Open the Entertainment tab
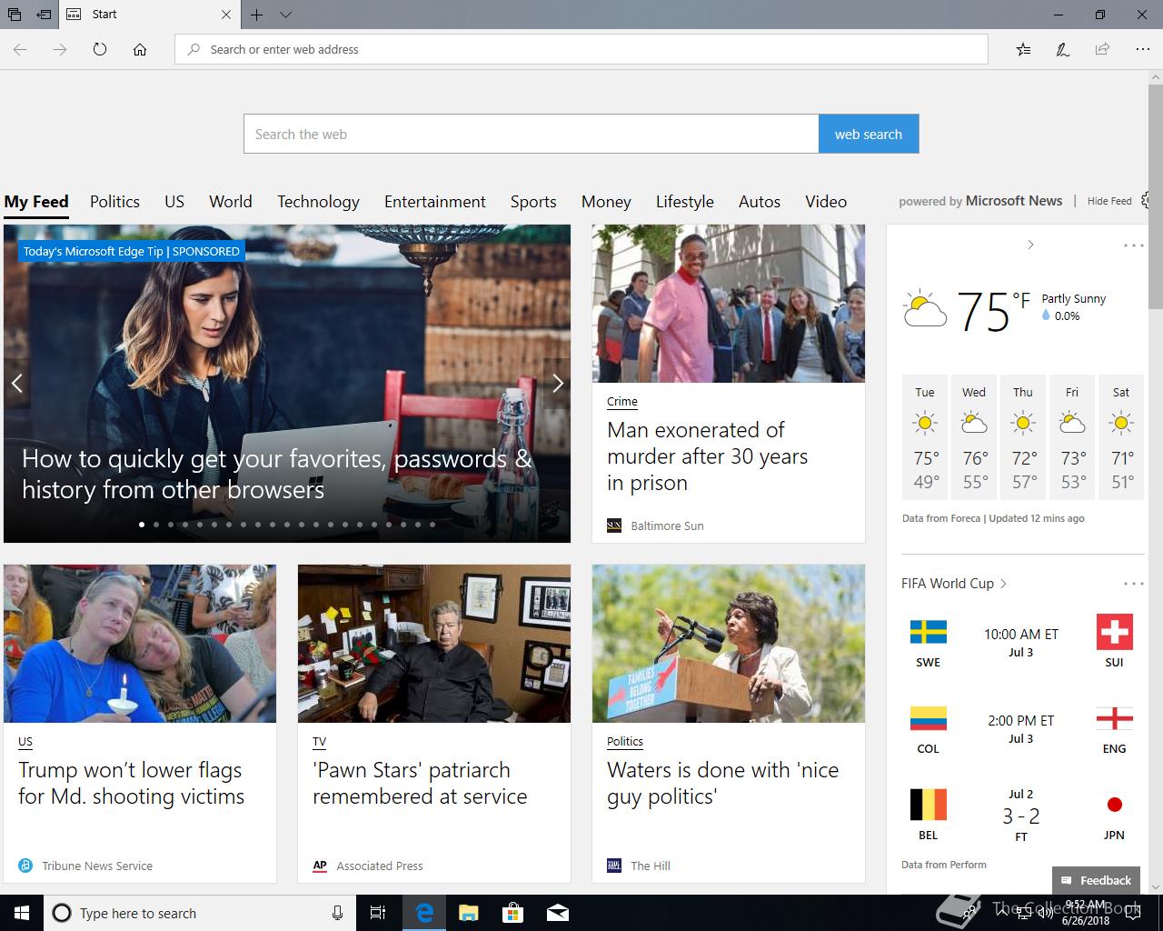1163x931 pixels. (435, 202)
